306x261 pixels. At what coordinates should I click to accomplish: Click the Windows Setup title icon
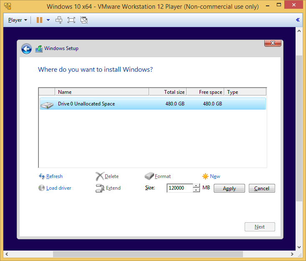point(39,49)
